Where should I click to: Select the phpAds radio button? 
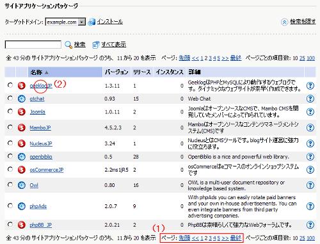(x=10, y=206)
